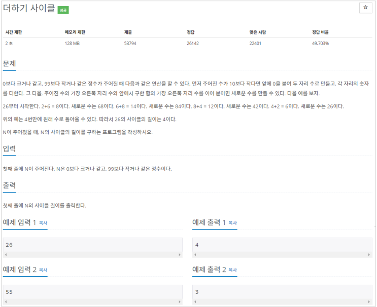The width and height of the screenshot is (377, 307).
Task: Click left scroll arrow of example input 1 box
Action: coord(6,255)
